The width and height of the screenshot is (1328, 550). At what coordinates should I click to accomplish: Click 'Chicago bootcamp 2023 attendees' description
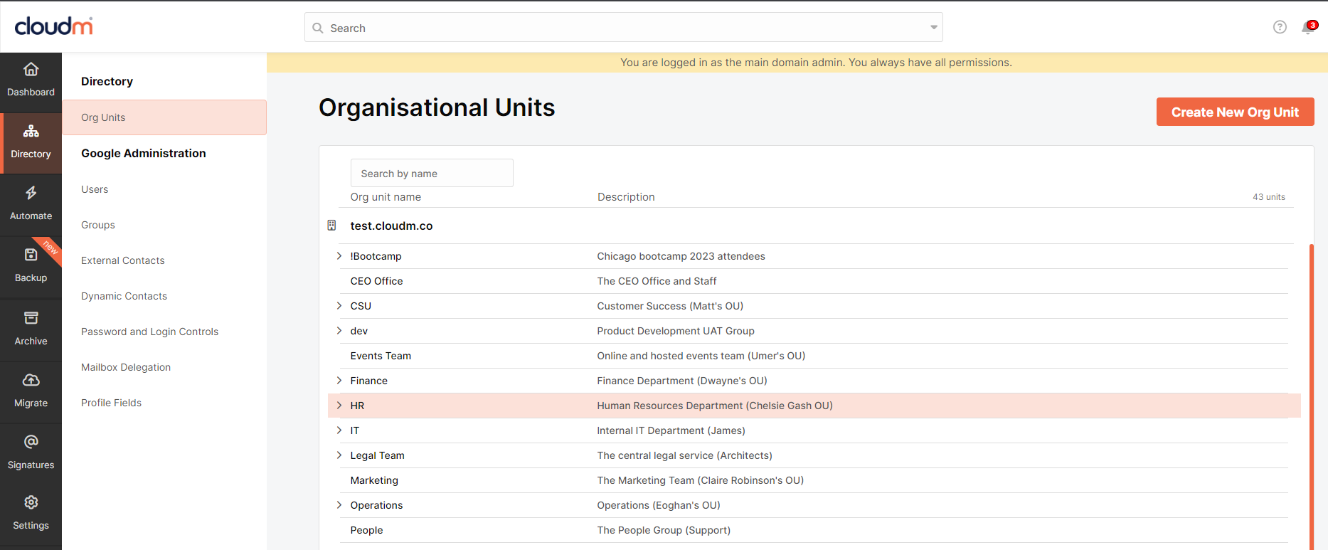pos(681,256)
